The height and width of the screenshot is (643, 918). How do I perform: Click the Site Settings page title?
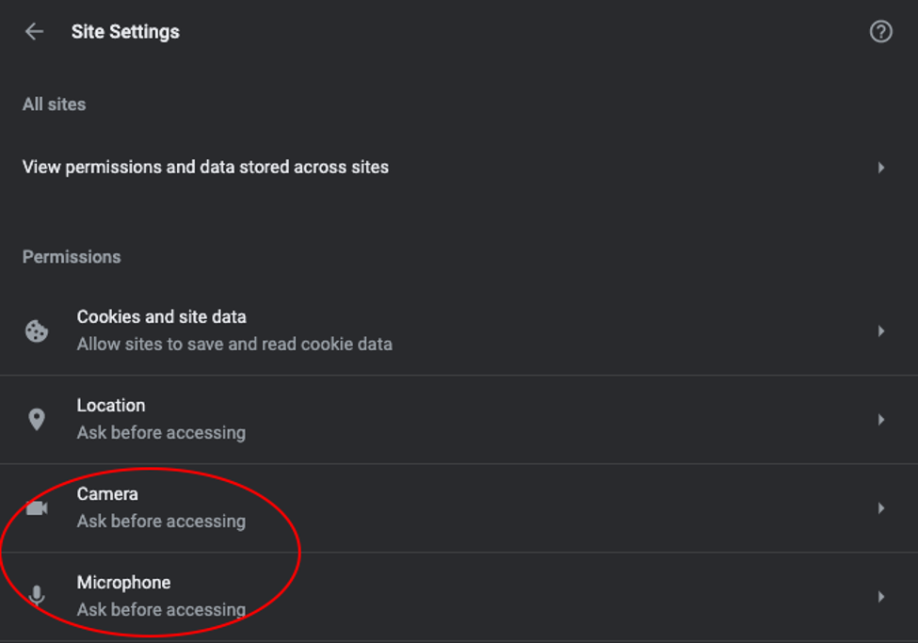click(125, 32)
